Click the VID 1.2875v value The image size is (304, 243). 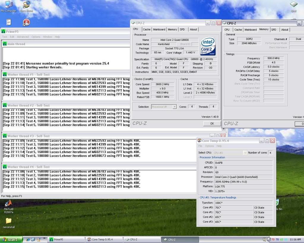tap(243, 191)
